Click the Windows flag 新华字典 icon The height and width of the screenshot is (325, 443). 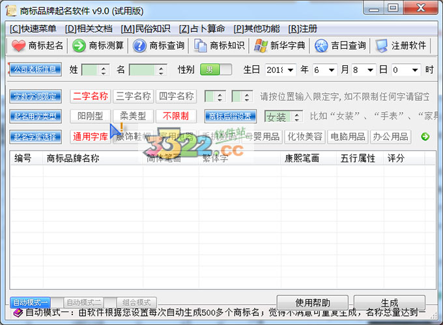point(261,46)
